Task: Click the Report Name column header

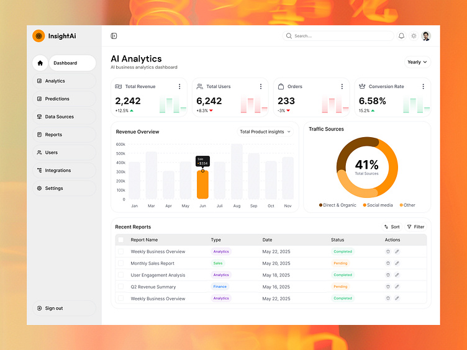Action: pyautogui.click(x=144, y=240)
